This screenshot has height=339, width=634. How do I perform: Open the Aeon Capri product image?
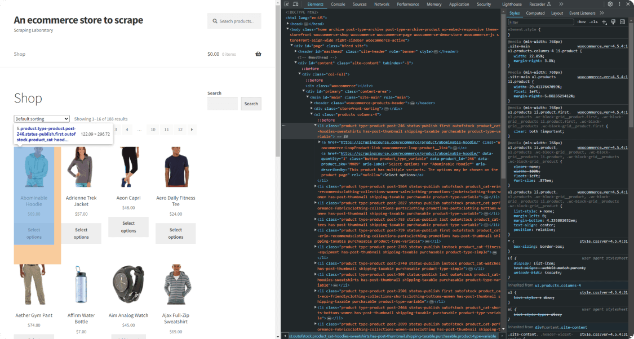(128, 167)
